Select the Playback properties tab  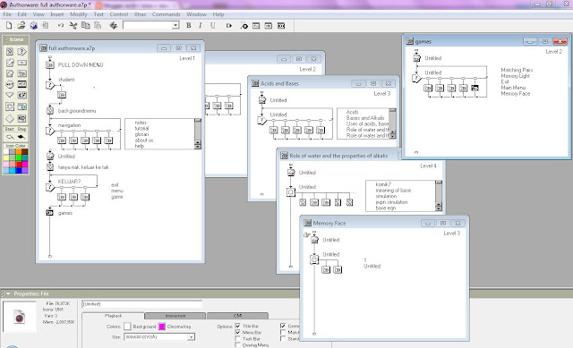114,316
